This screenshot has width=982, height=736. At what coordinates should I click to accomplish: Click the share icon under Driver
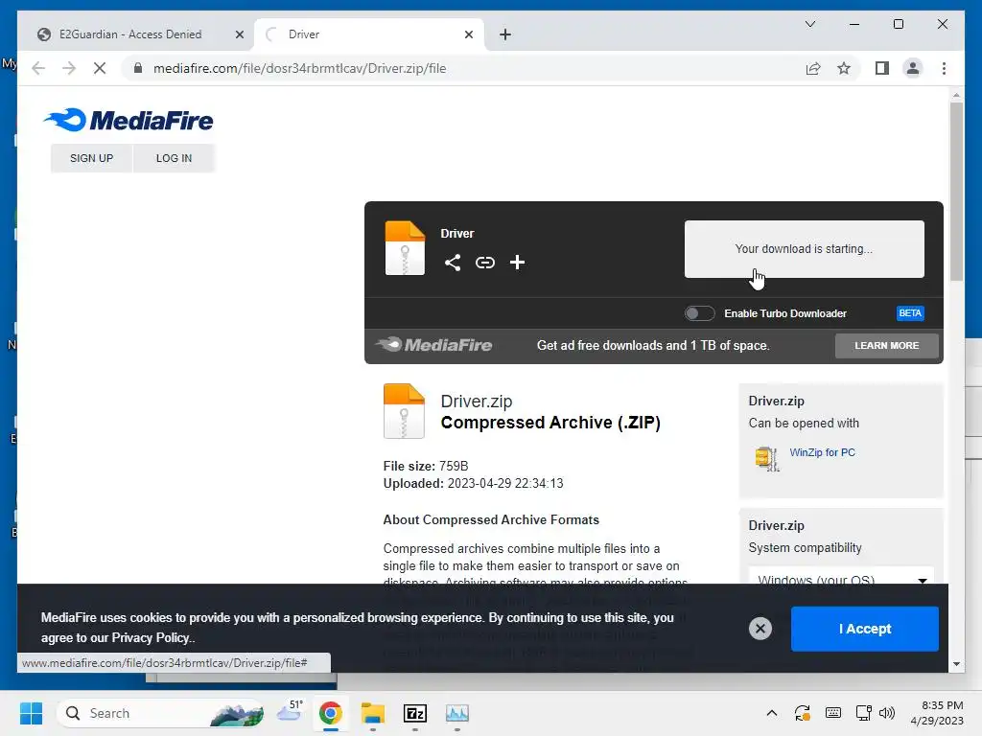453,263
